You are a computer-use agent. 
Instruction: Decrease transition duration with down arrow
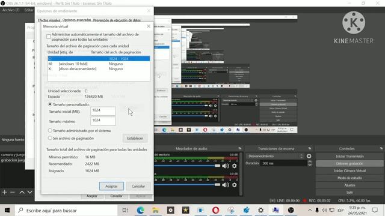310,165
